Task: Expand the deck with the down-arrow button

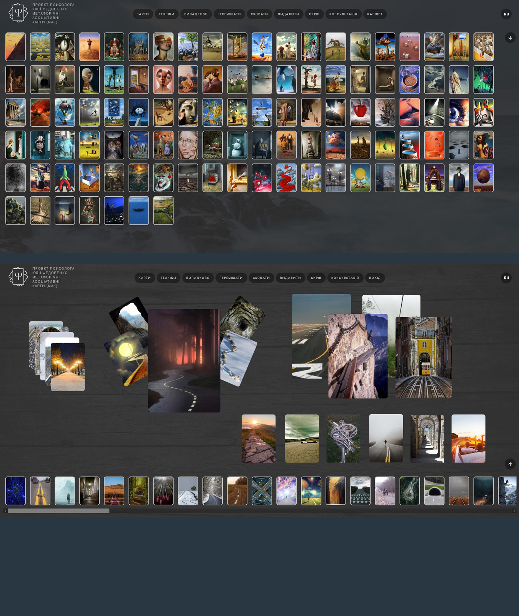Action: click(510, 38)
